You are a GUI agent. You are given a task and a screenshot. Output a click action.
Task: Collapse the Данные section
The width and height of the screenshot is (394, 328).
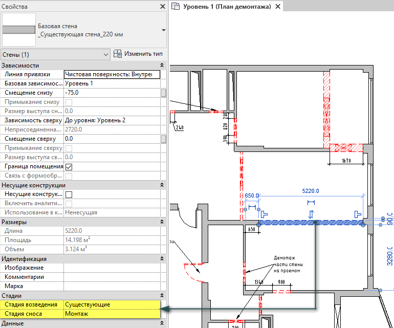162,323
